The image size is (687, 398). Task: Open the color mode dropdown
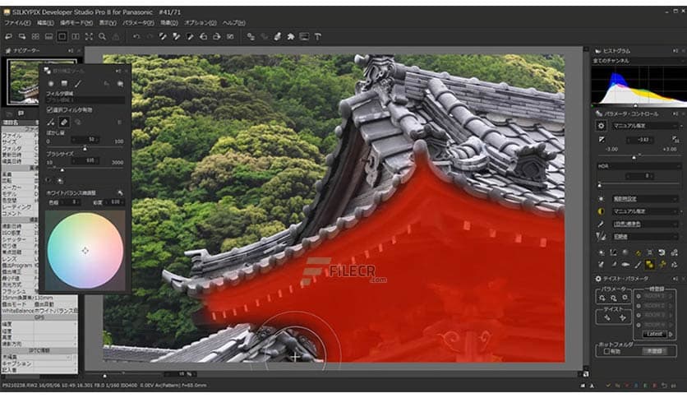click(x=645, y=224)
